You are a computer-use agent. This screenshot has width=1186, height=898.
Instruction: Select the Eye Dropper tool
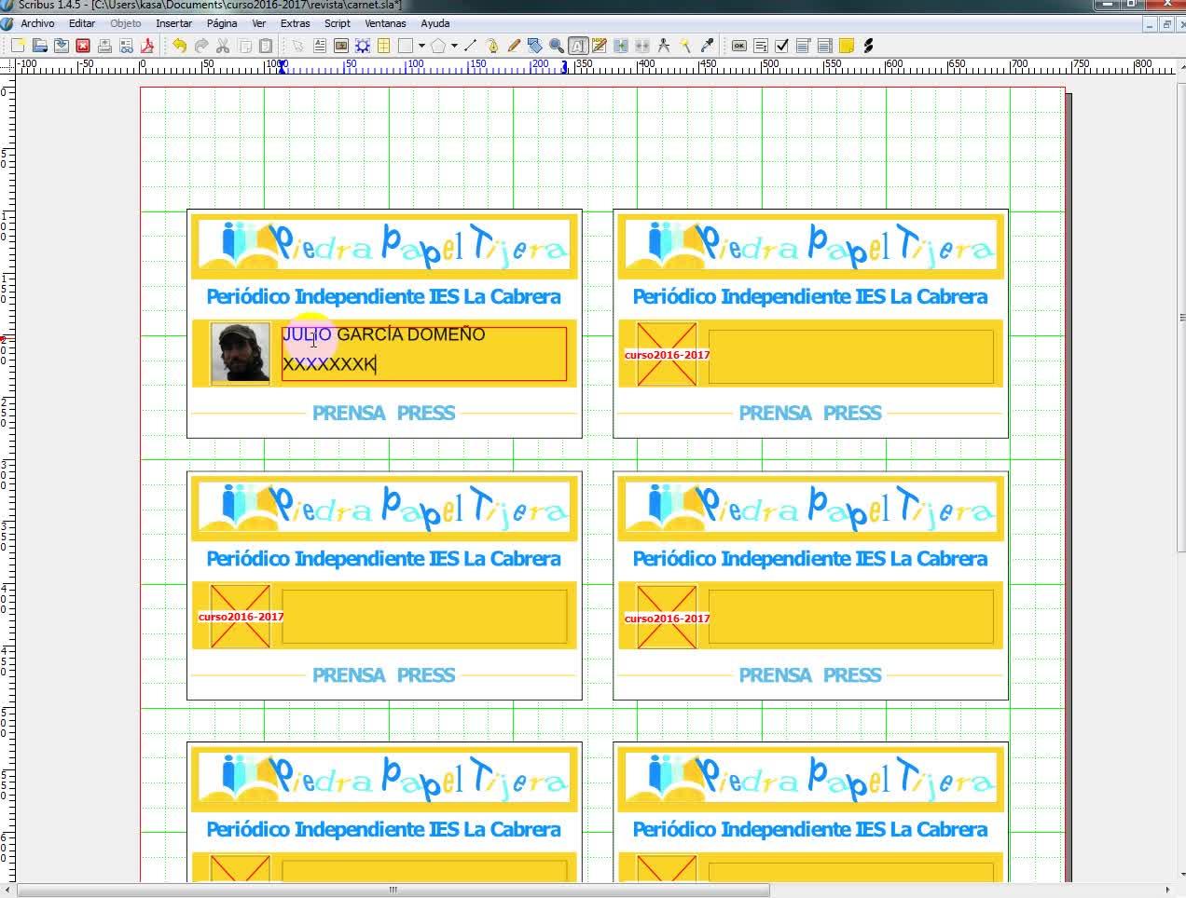click(707, 46)
